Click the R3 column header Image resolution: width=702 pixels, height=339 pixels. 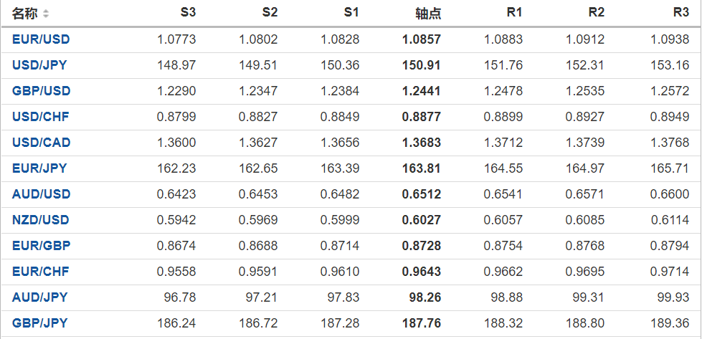[x=681, y=13]
